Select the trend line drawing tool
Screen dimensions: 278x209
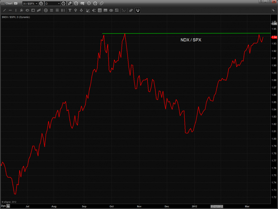pos(4,10)
